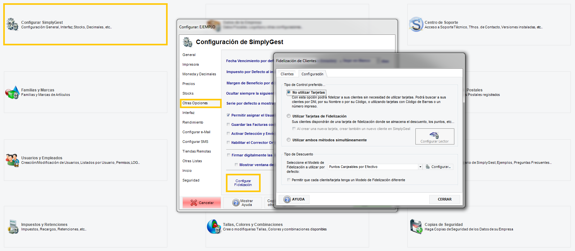The image size is (575, 251).
Task: Click Impuesto por Defecto label
Action: (250, 72)
